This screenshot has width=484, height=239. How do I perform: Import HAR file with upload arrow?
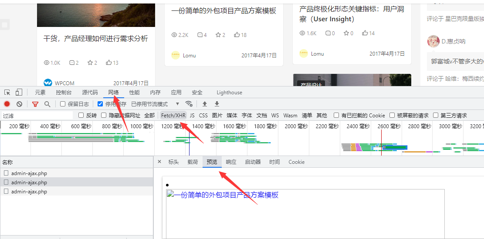(x=204, y=104)
